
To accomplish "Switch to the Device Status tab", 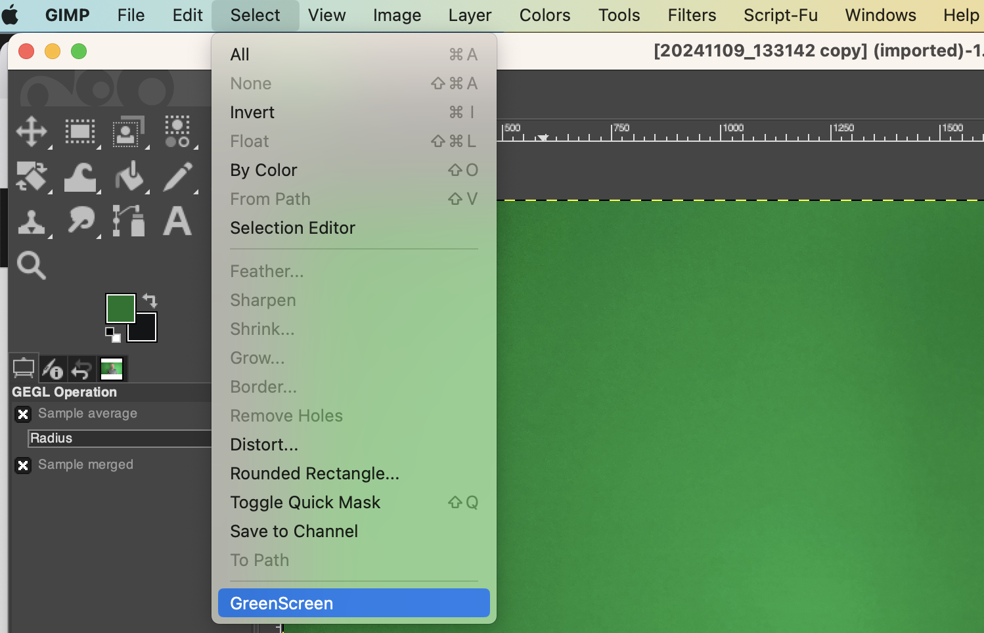I will (x=53, y=368).
